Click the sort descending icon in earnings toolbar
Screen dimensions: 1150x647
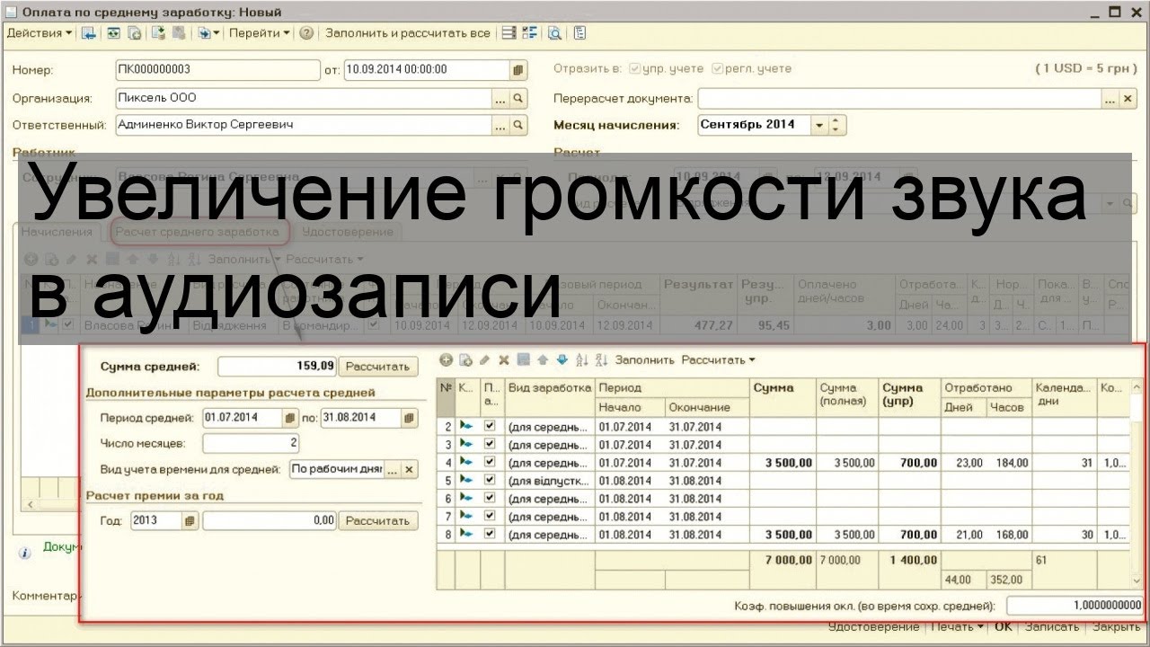coord(602,360)
